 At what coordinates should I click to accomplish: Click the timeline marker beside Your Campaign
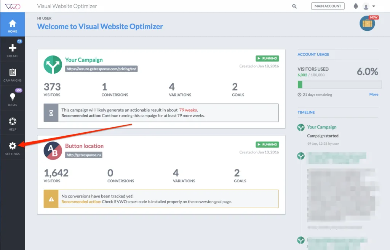[x=301, y=128]
